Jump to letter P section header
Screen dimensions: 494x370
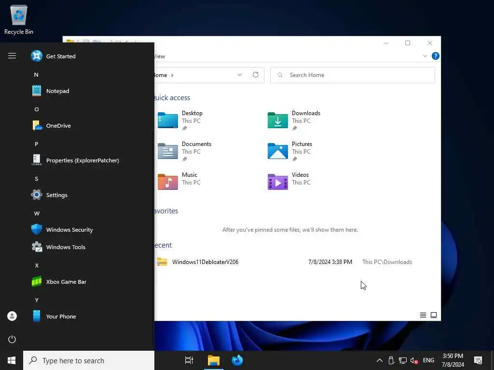(x=36, y=144)
